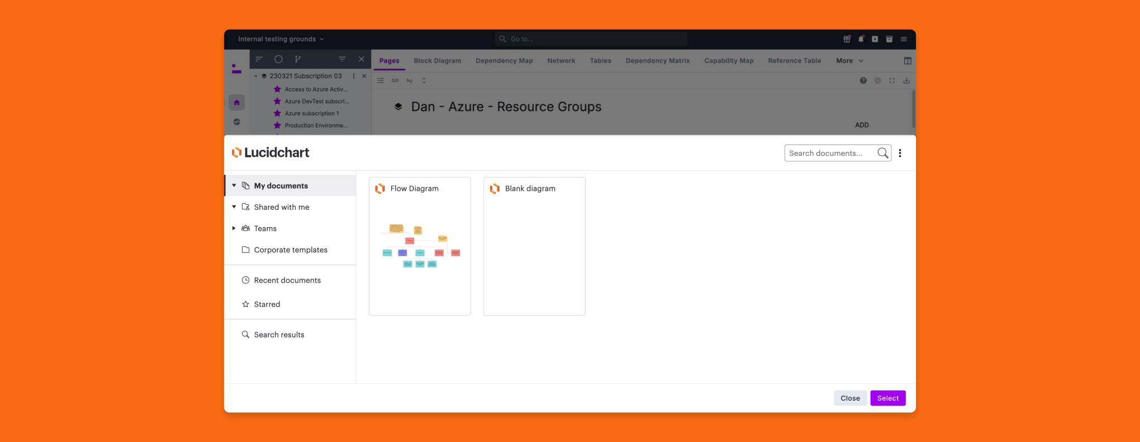Click the fullscreen icon on the page toolbar

892,80
